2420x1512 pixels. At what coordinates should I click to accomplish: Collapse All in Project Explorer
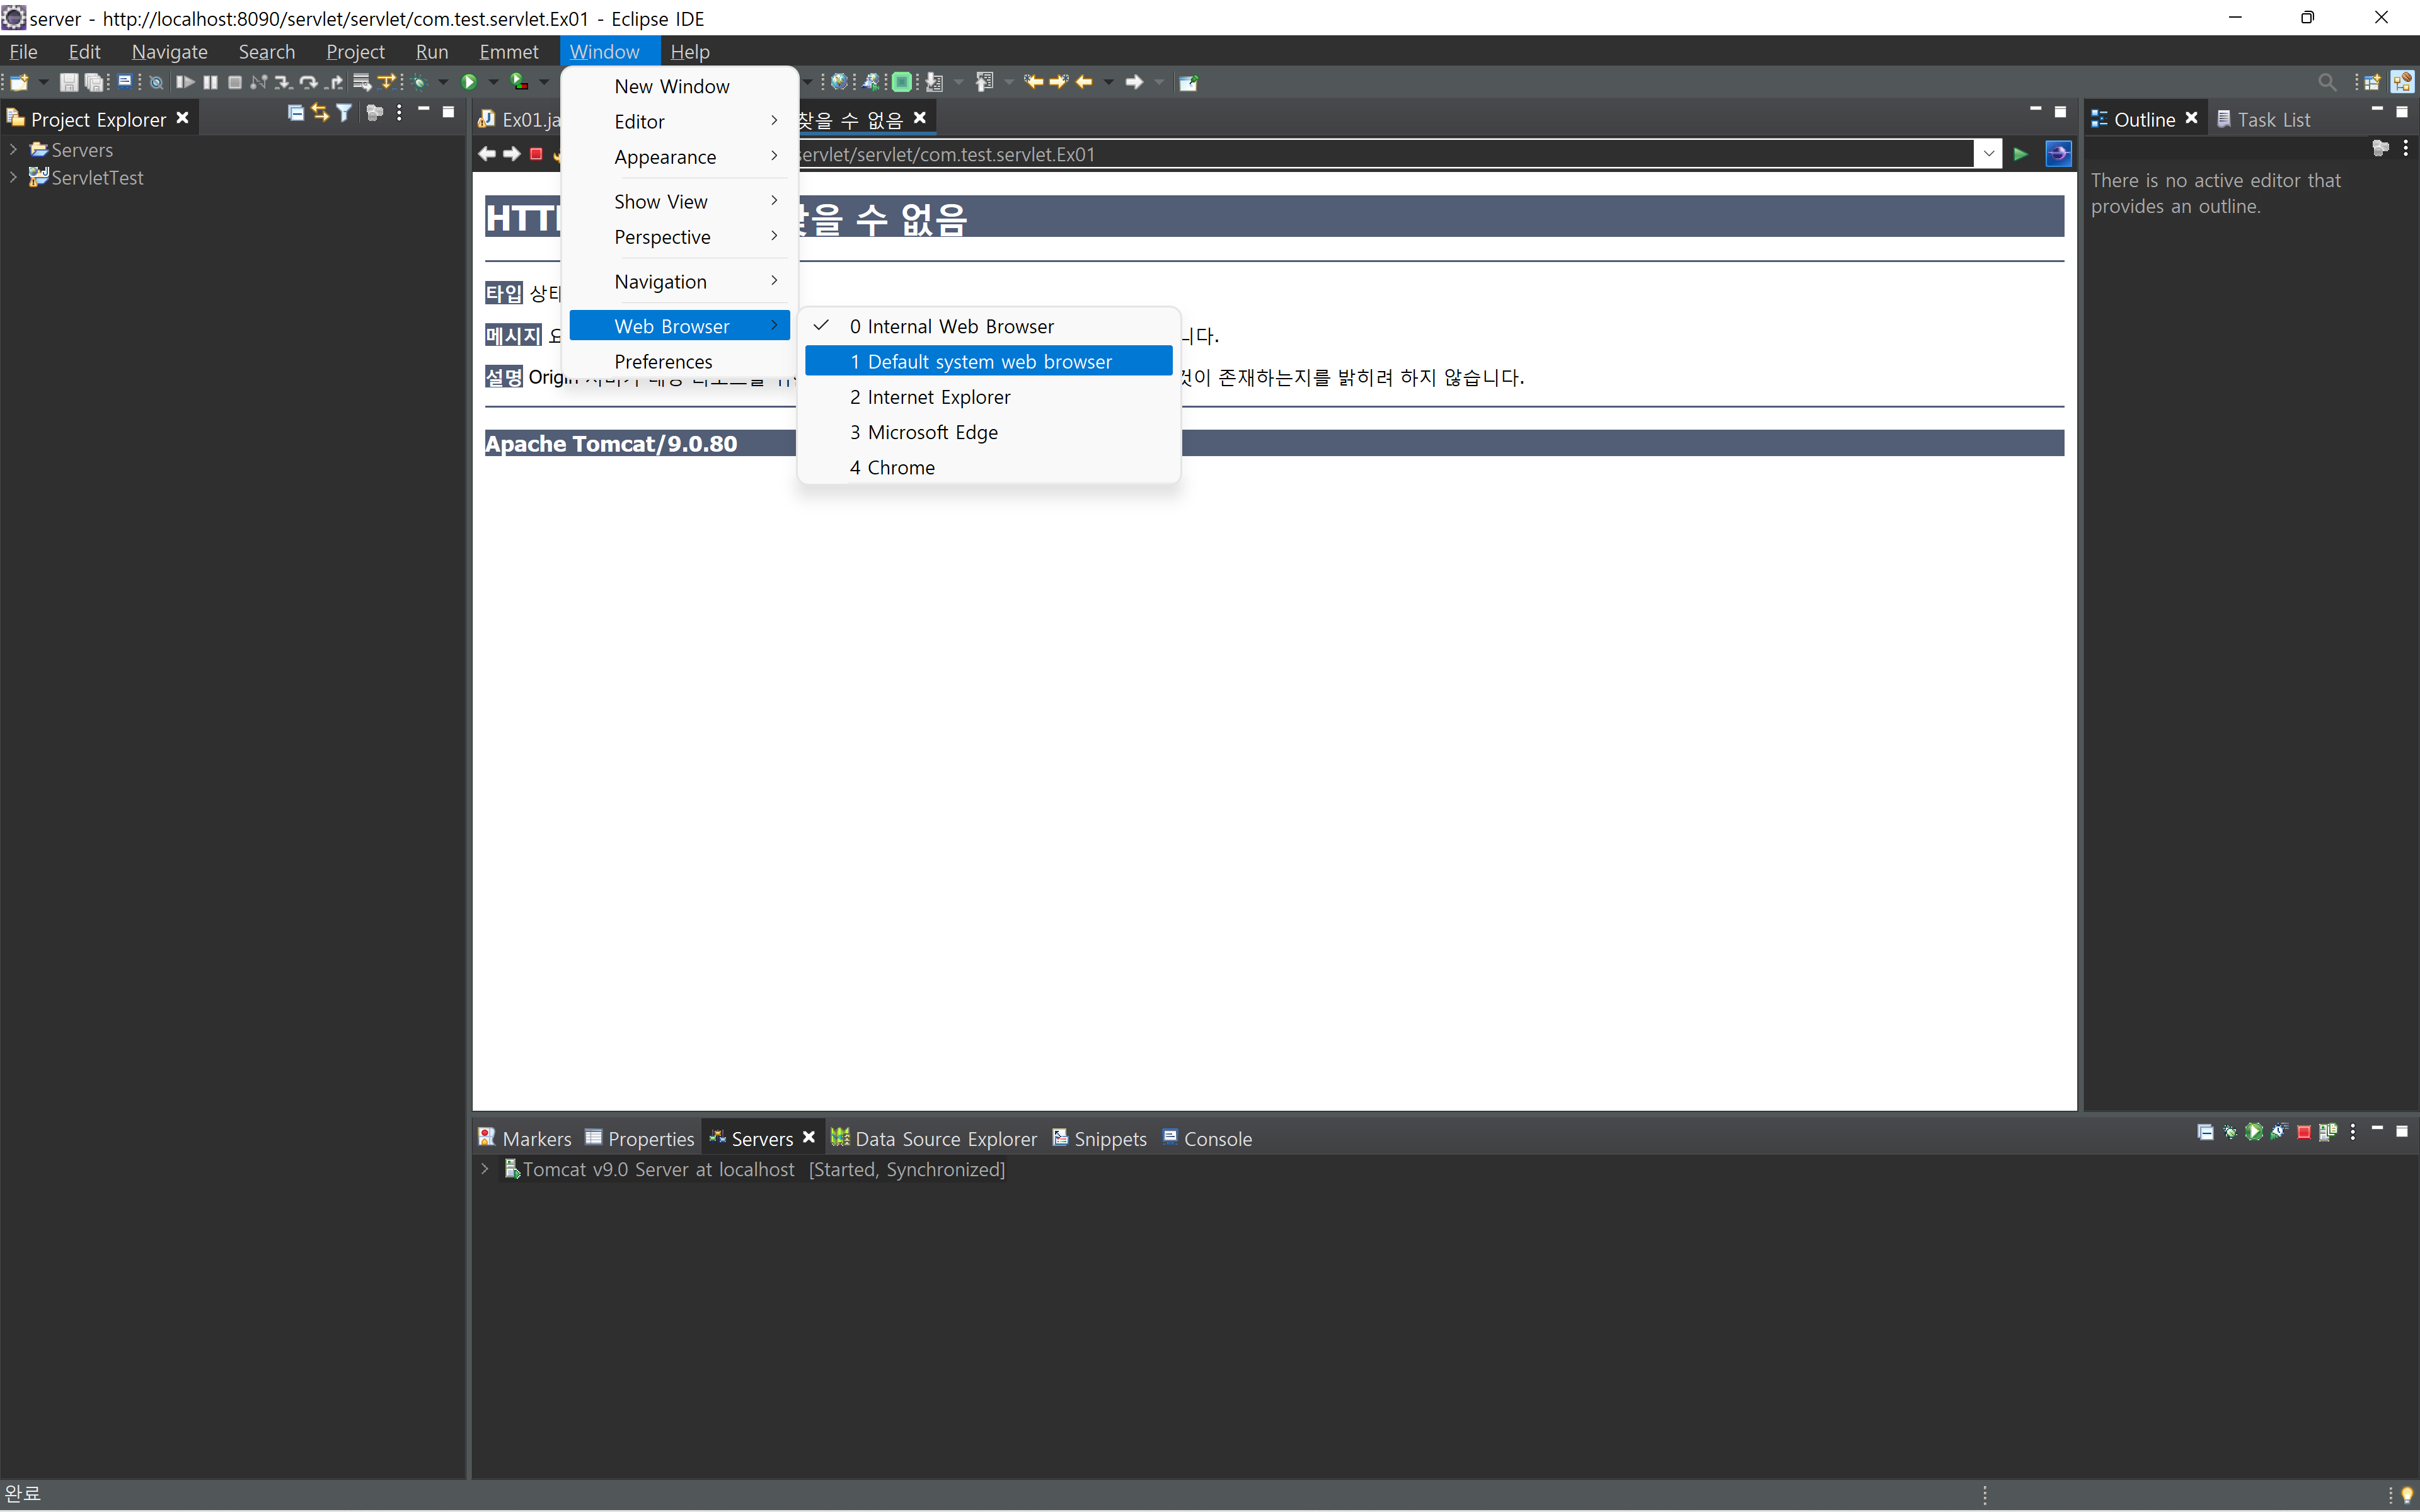[295, 114]
